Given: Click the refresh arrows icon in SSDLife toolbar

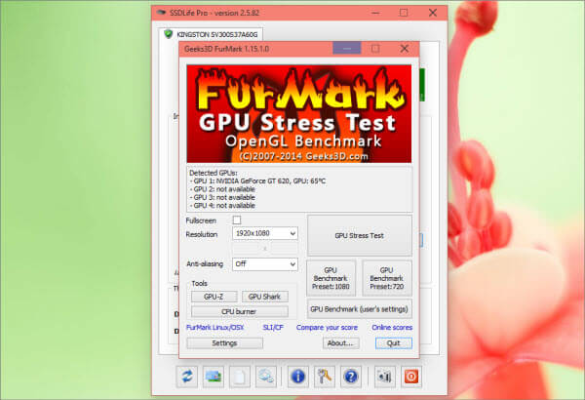Looking at the screenshot, I should [187, 377].
